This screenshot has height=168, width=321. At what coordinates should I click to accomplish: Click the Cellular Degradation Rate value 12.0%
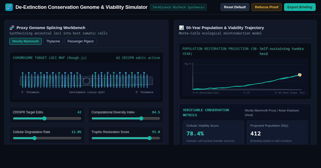tap(77, 132)
